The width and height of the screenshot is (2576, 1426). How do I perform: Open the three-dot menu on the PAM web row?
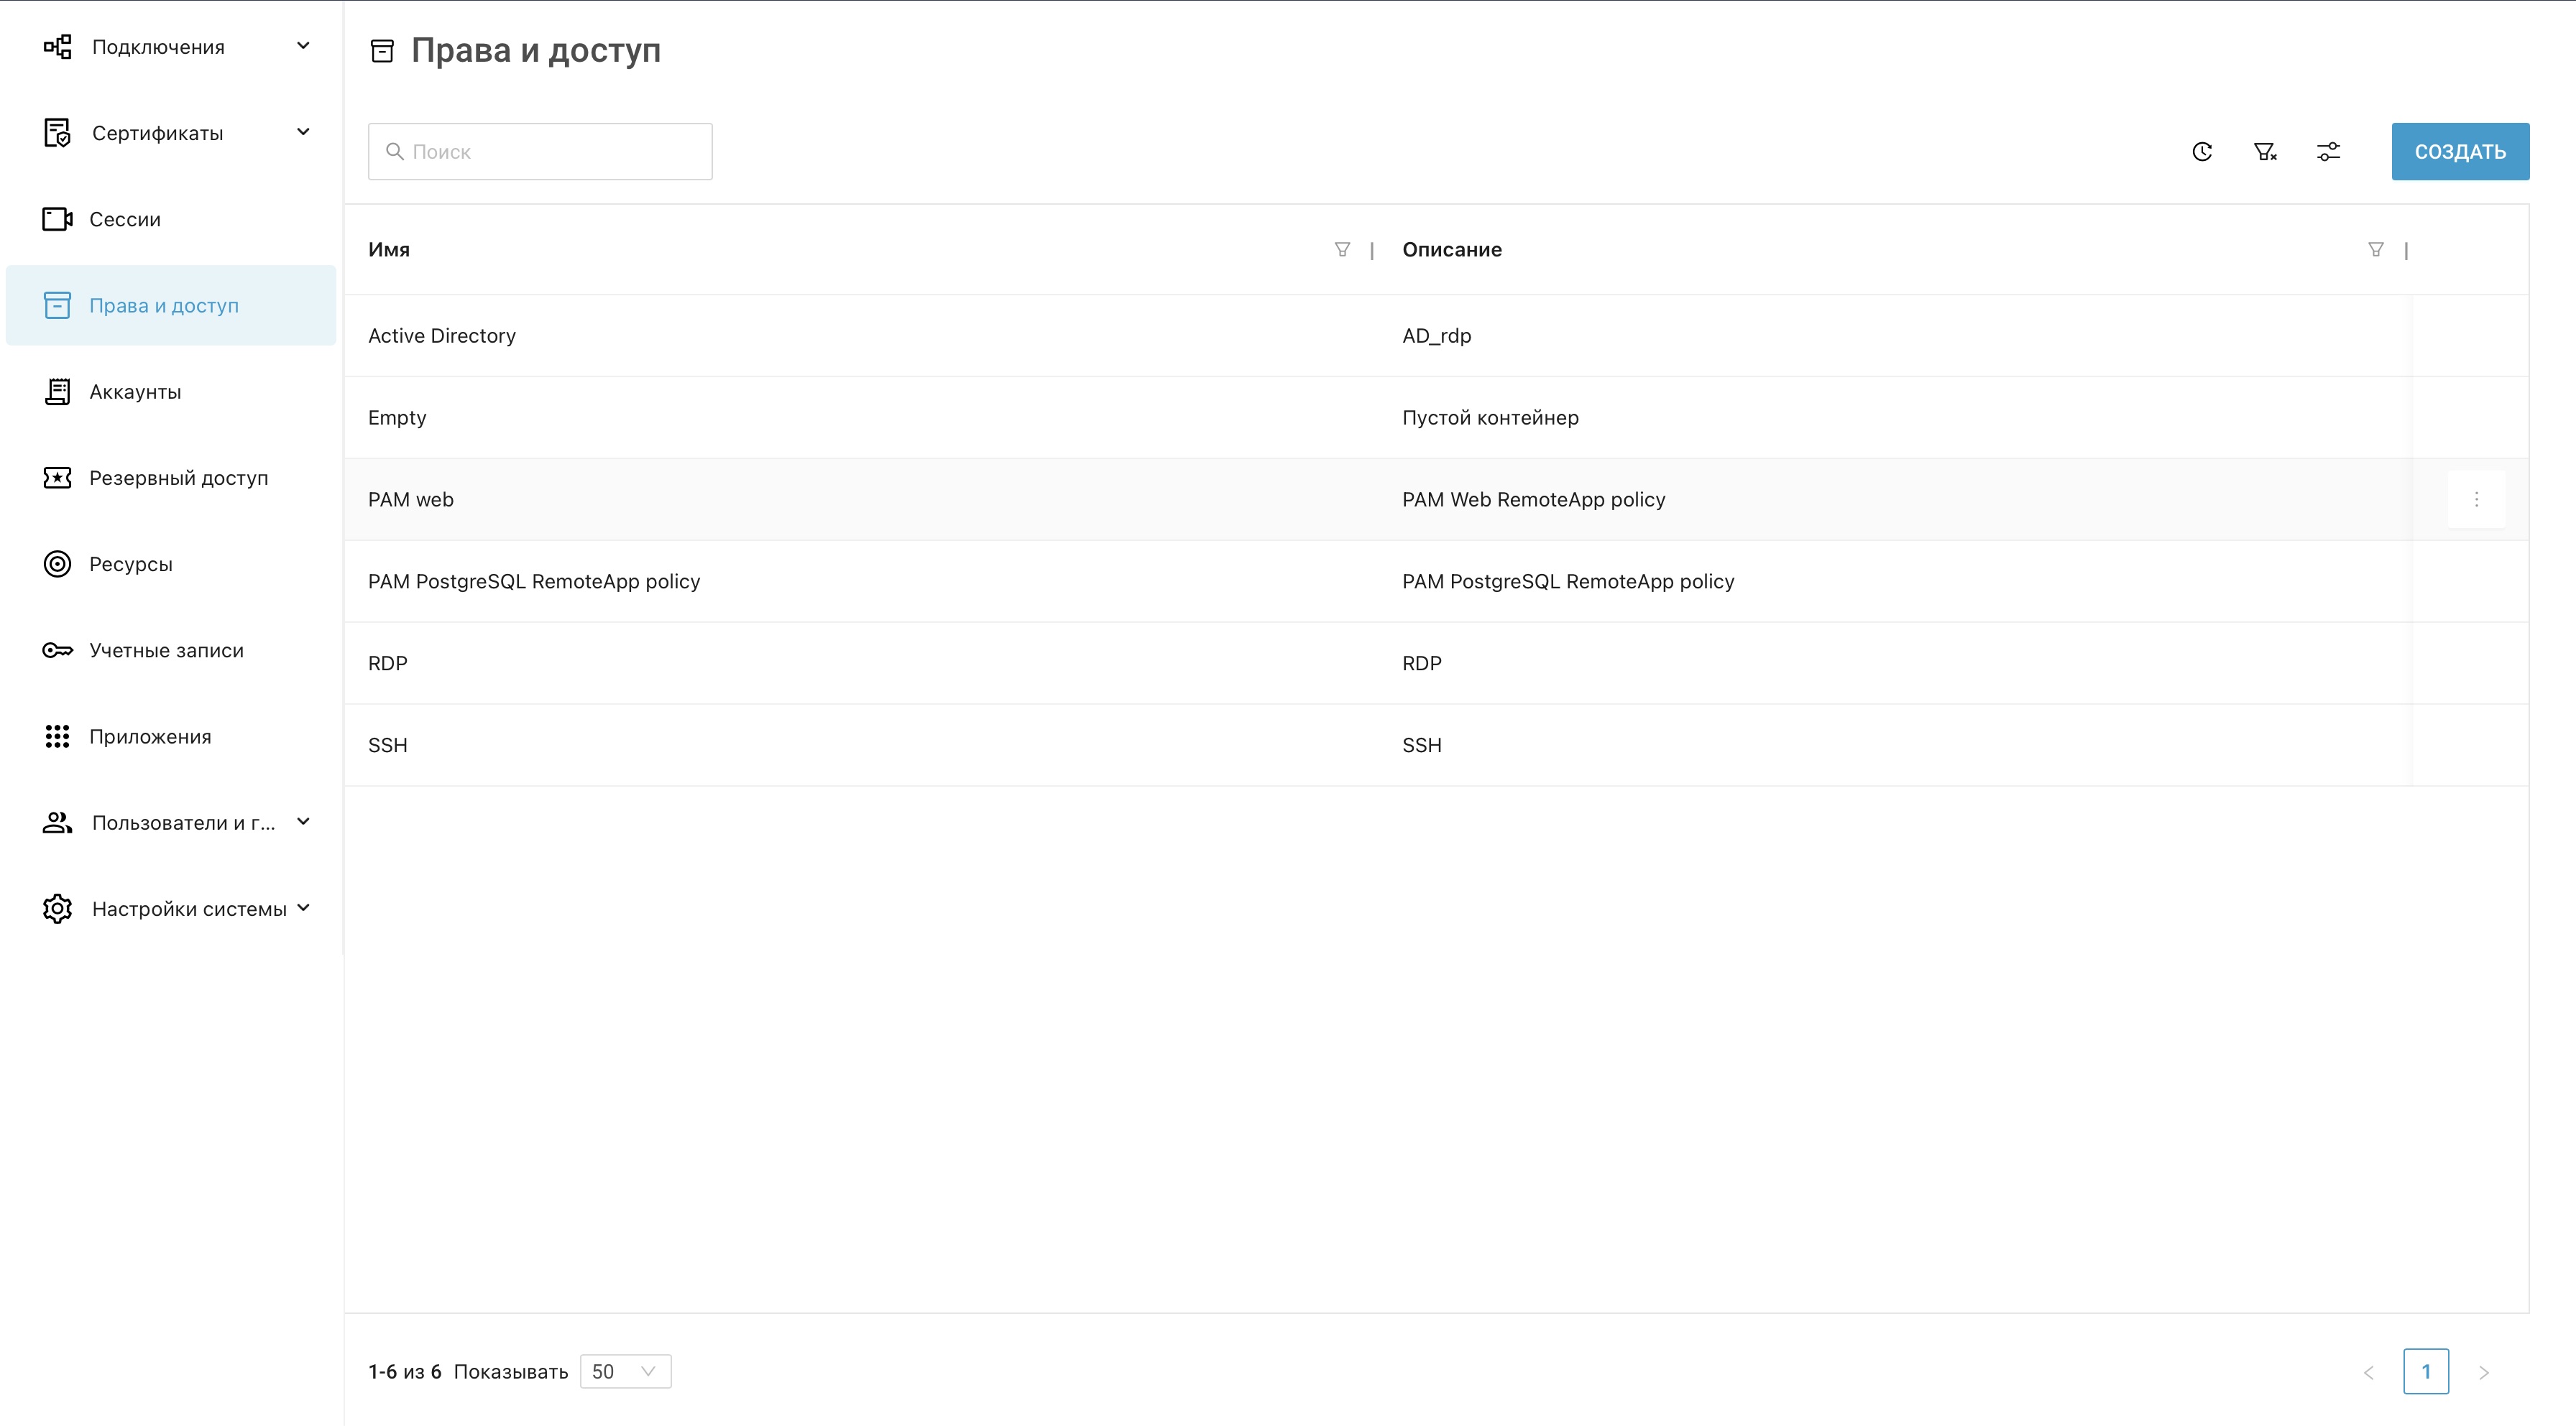[2476, 500]
